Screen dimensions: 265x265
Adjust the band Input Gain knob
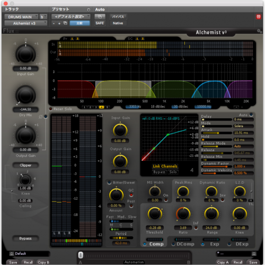(x=120, y=131)
